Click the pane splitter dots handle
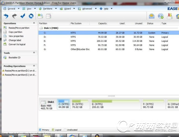 [x=111, y=96]
